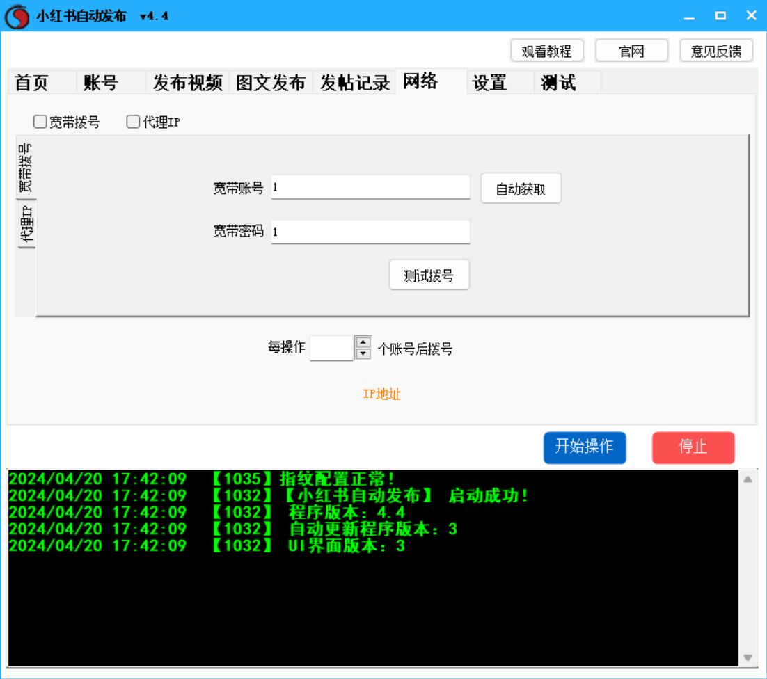Select the 网络 tab
The image size is (767, 679).
point(431,81)
